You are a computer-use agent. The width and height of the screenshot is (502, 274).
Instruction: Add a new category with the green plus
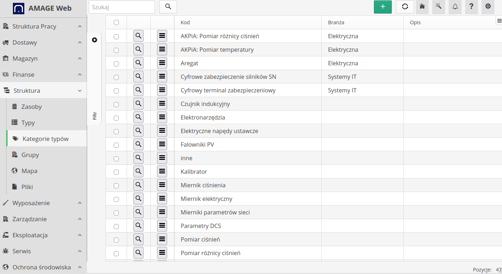click(383, 7)
